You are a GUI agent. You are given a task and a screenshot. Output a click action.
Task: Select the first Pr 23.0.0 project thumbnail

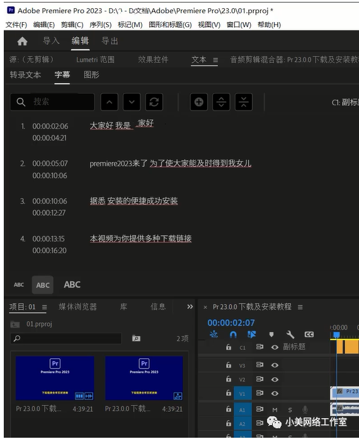(x=55, y=378)
